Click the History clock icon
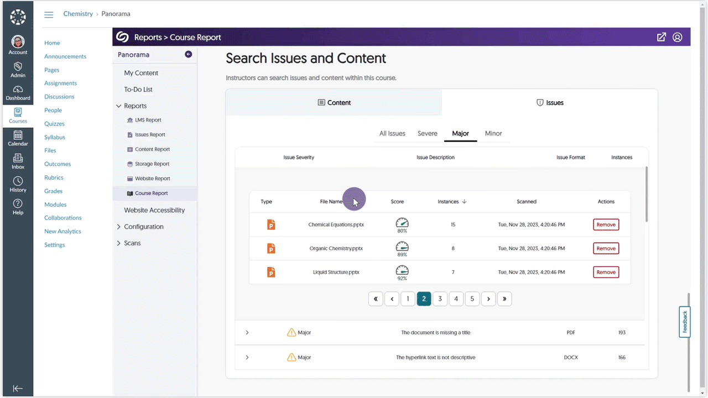Viewport: 708px width, 398px height. 18,184
